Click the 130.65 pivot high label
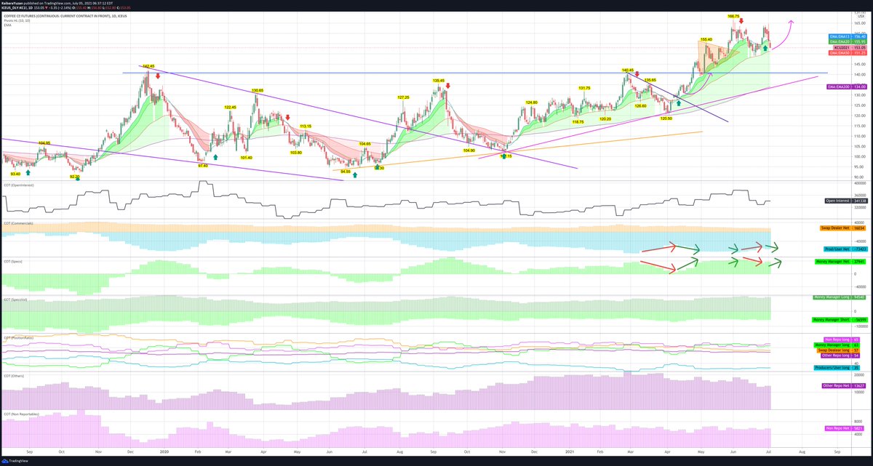Screen dimensions: 873x466 pos(257,90)
